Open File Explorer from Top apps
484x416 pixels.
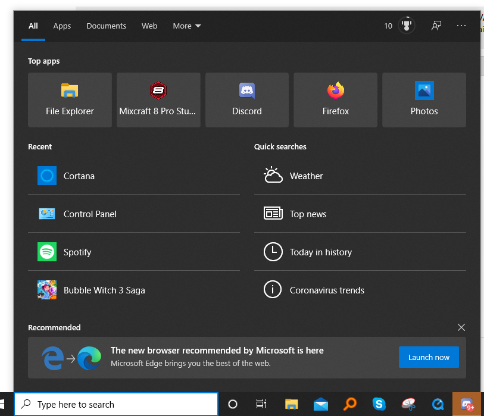pyautogui.click(x=70, y=100)
